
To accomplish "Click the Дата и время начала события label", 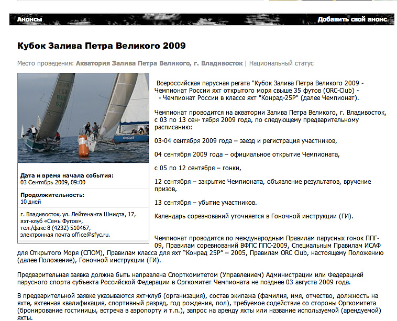I will (x=67, y=175).
